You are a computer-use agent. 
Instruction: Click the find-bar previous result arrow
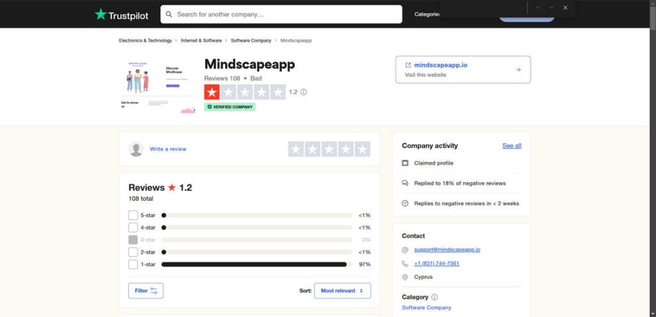pos(537,8)
